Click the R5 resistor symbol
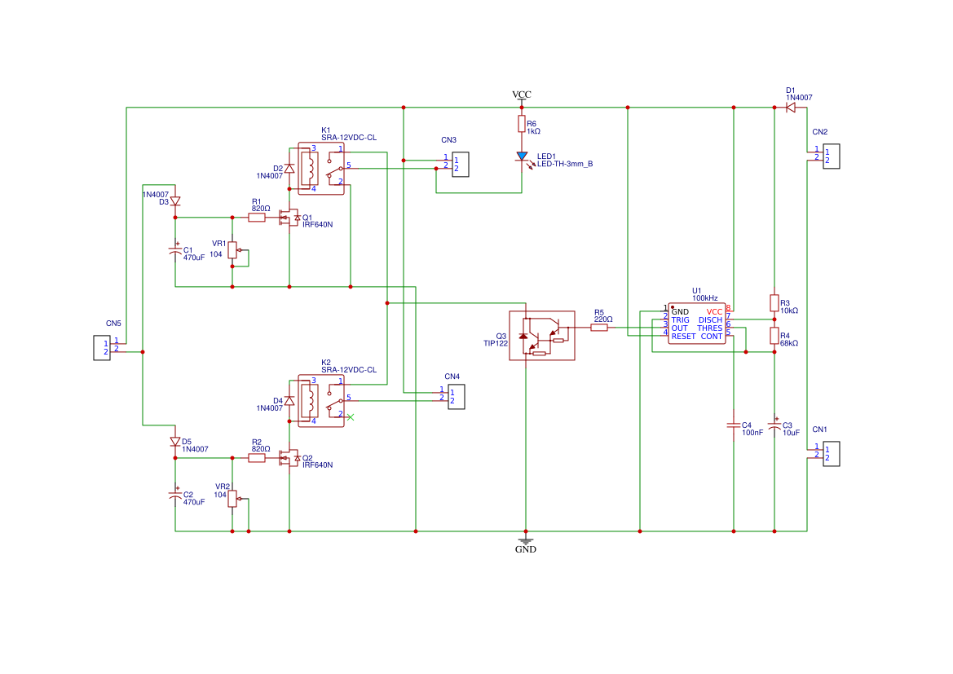Image resolution: width=953 pixels, height=674 pixels. pos(599,327)
